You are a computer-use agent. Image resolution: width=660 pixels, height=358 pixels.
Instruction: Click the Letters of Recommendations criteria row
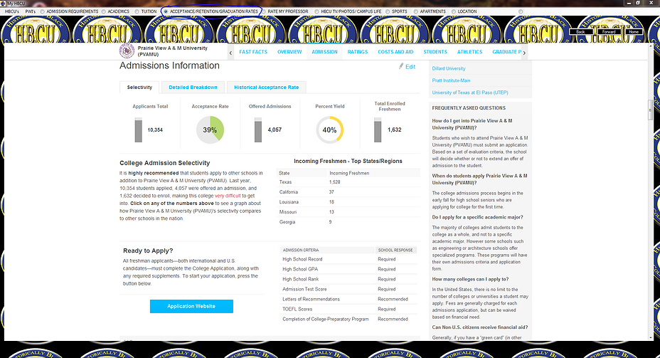click(348, 299)
